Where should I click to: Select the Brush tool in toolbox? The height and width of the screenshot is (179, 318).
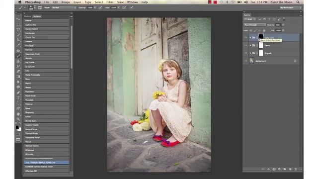pyautogui.click(x=18, y=56)
